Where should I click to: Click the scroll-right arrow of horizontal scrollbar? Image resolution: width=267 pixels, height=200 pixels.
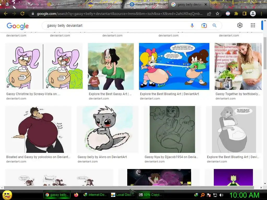click(261, 187)
